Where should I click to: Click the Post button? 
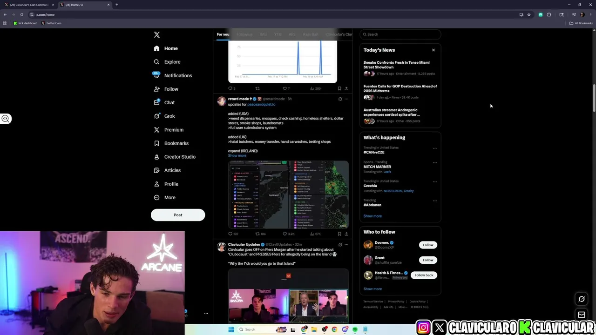(178, 215)
